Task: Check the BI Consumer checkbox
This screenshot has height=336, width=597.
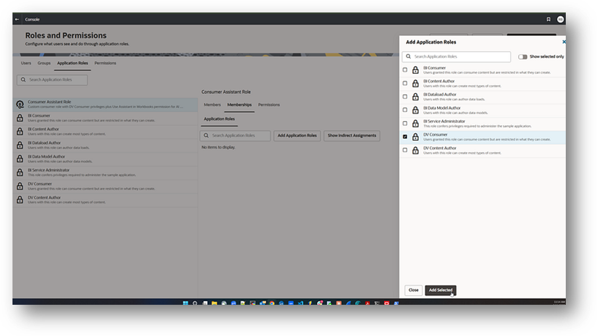Action: pyautogui.click(x=405, y=70)
